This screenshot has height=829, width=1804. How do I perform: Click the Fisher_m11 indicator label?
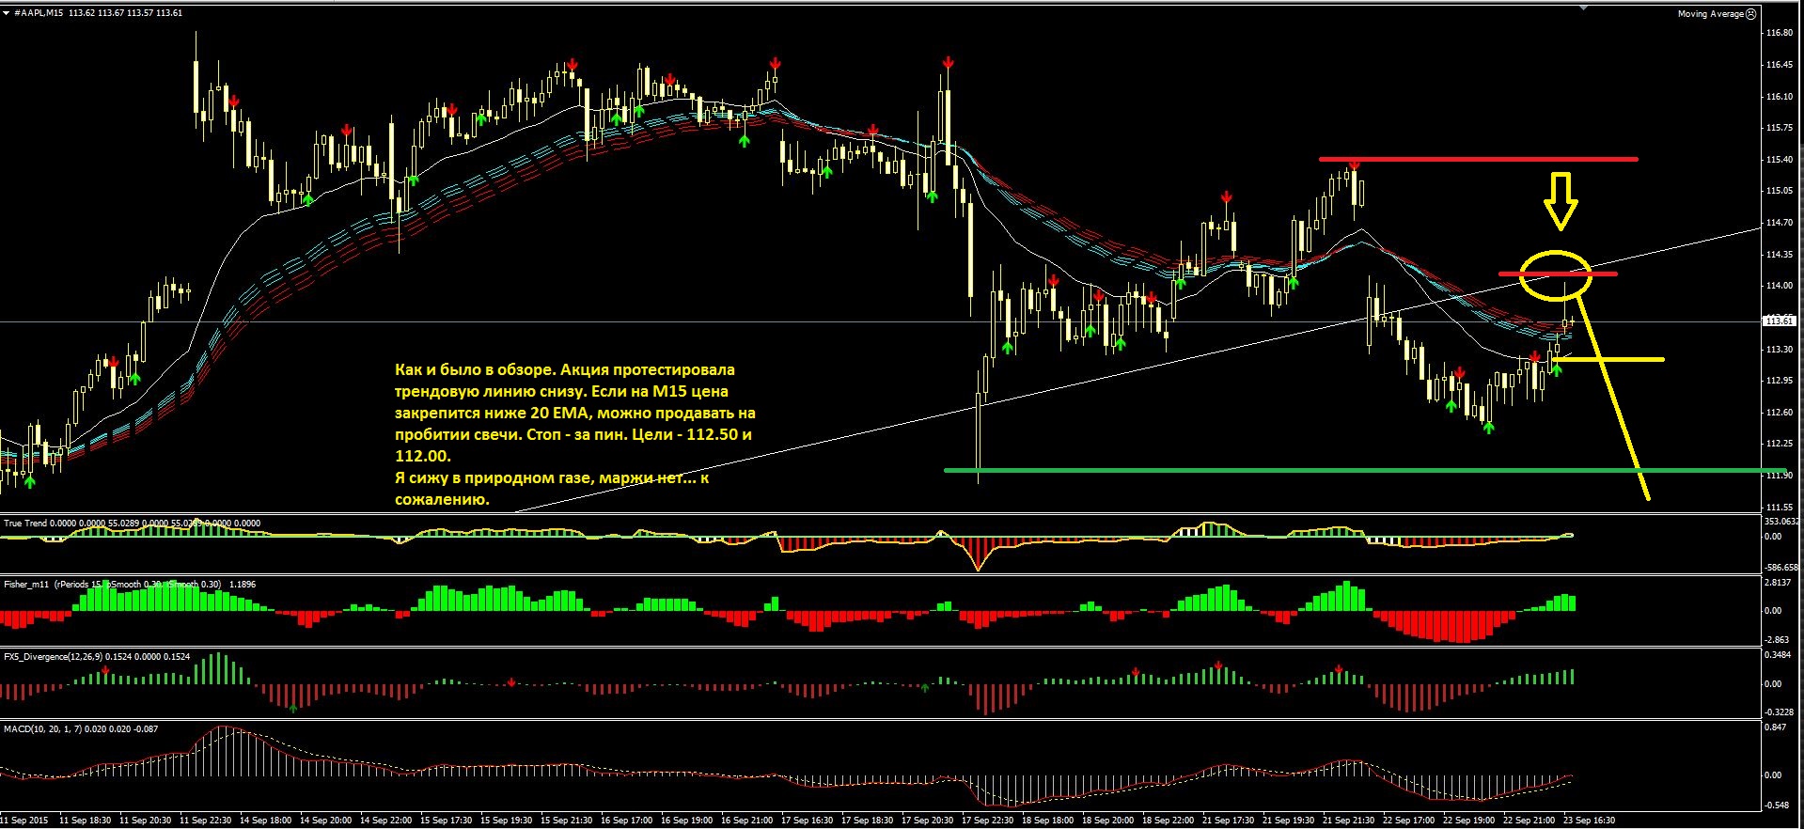[x=27, y=585]
